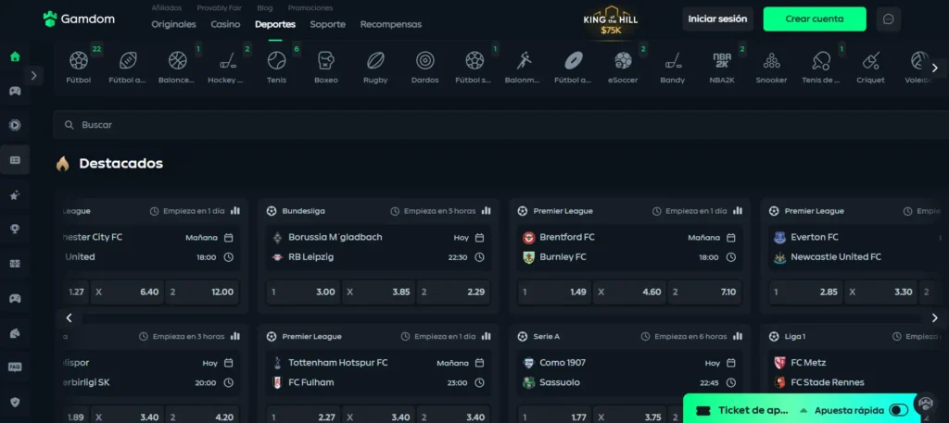The image size is (949, 423).
Task: Click Iniciar sesión
Action: point(718,19)
